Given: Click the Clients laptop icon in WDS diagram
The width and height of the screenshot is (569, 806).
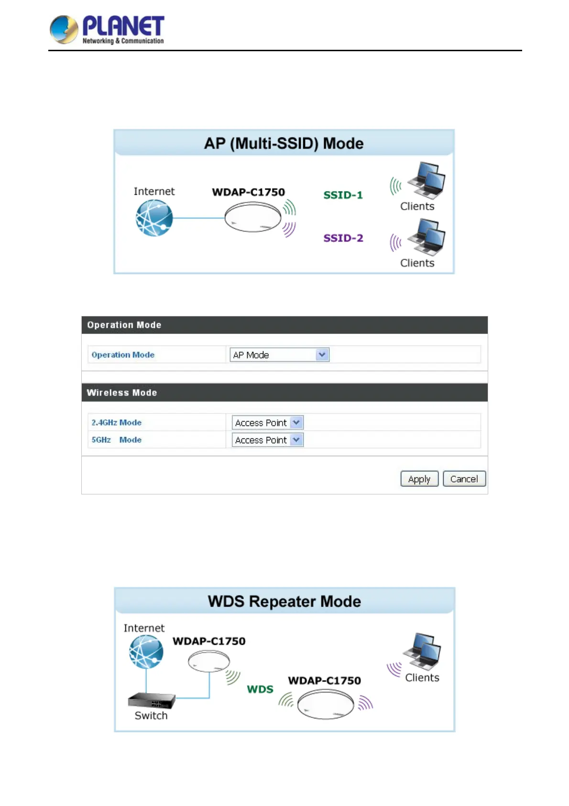Looking at the screenshot, I should click(x=422, y=651).
